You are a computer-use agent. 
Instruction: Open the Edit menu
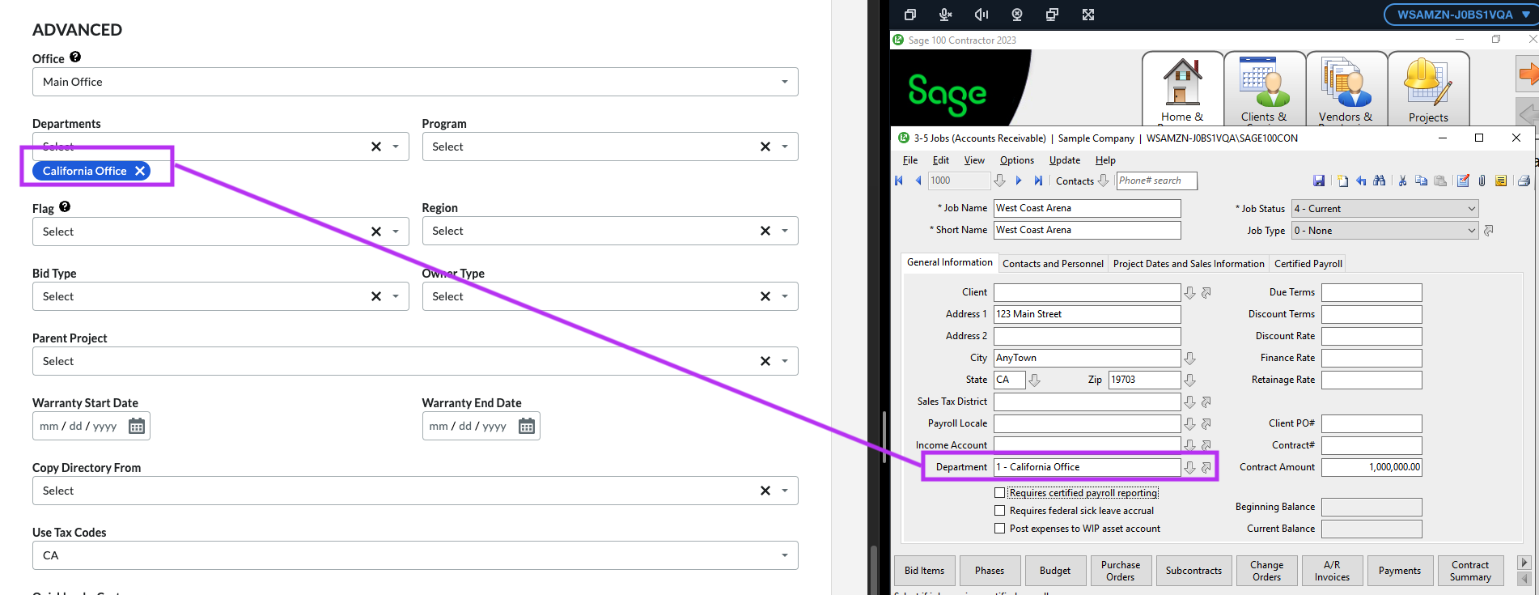[x=940, y=160]
